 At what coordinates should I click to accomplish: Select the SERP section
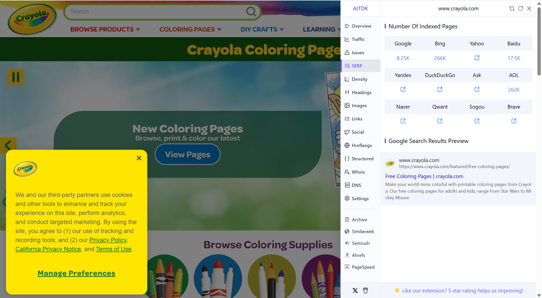(x=360, y=66)
